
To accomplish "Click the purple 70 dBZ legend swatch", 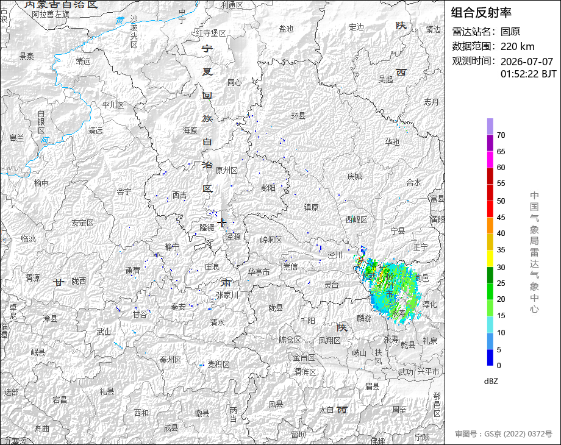I will pos(490,126).
